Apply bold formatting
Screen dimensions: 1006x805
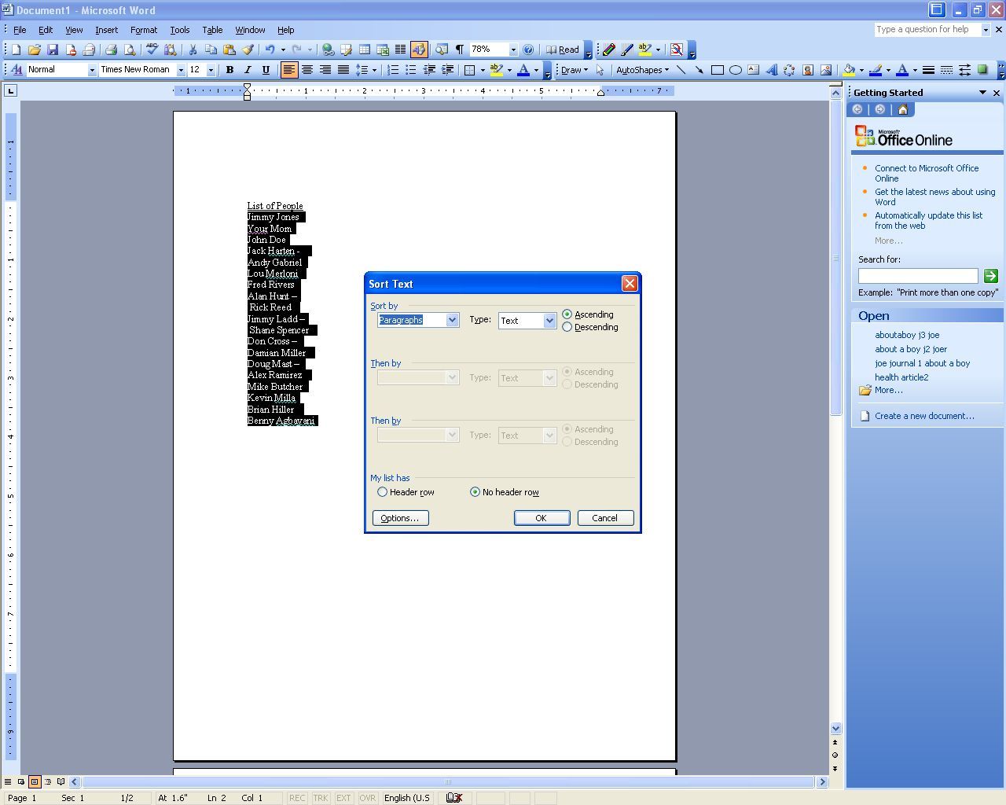(x=229, y=70)
